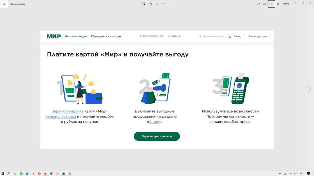The height and width of the screenshot is (176, 314).
Task: Go to the next image with the right arrow
Action: pos(309,89)
